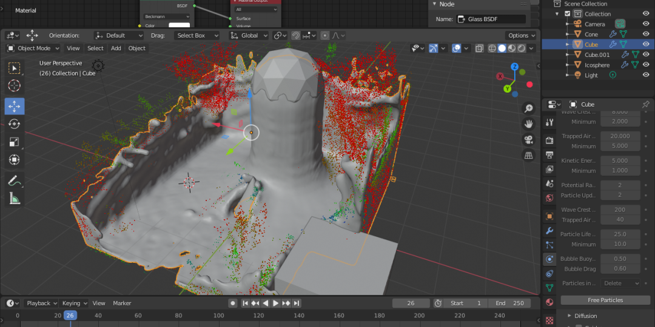655x327 pixels.
Task: Hide Cube.001 in the outliner
Action: [646, 54]
